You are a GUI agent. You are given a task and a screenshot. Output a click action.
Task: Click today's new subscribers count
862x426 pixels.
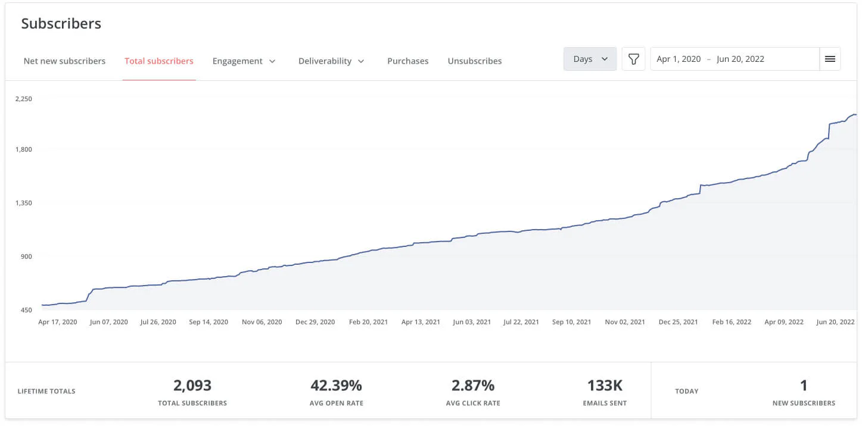click(804, 386)
